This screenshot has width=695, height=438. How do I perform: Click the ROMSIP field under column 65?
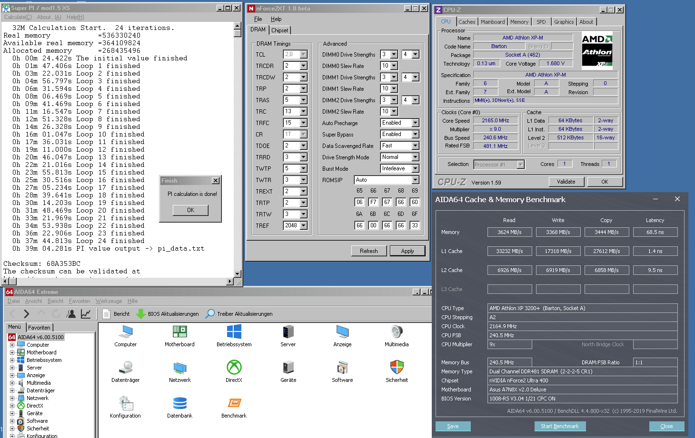click(359, 202)
